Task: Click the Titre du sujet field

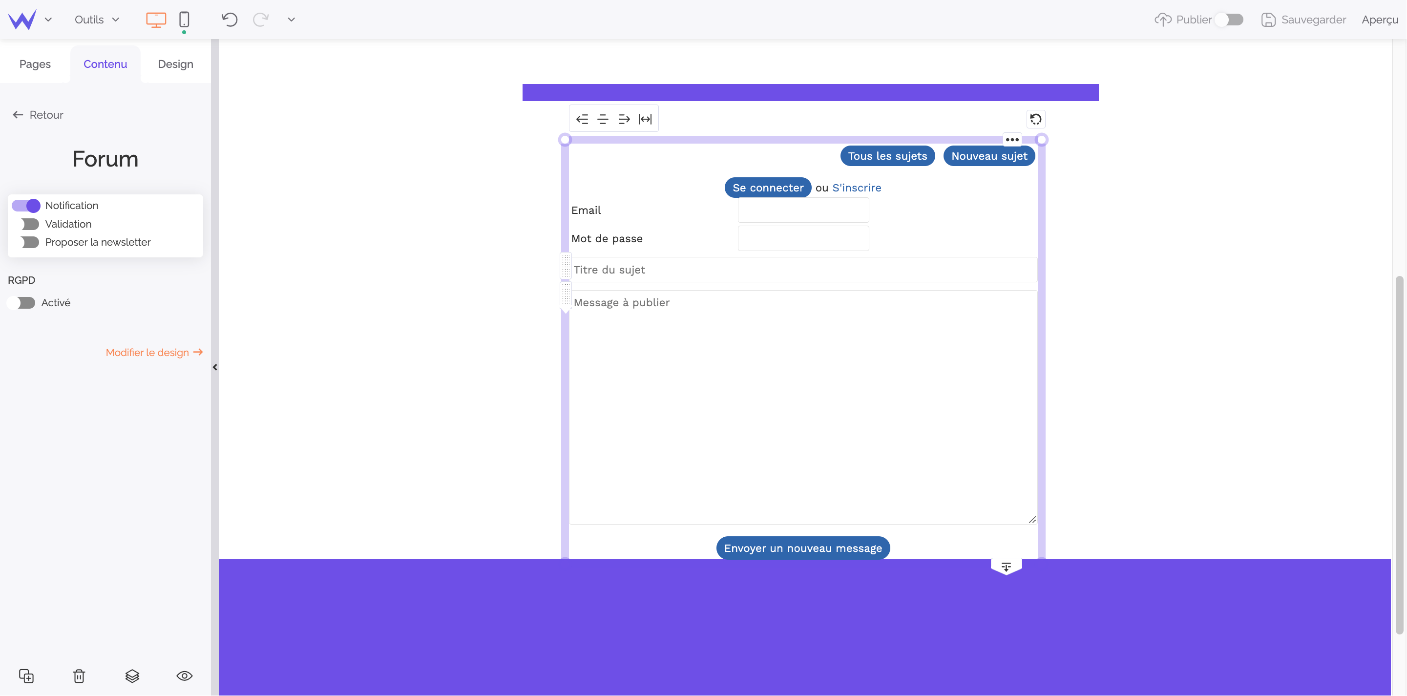Action: (x=803, y=270)
